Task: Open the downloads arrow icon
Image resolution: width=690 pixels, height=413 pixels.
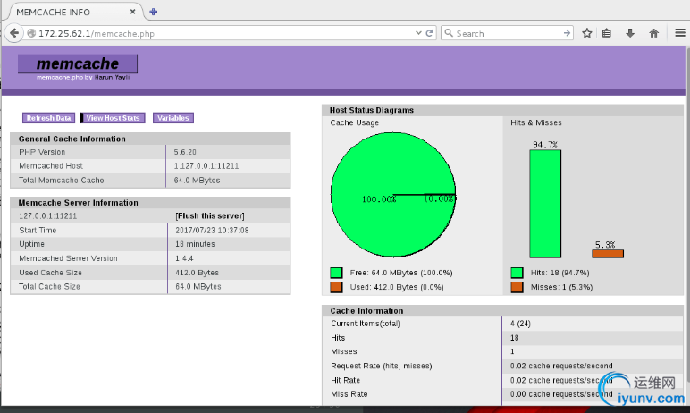Action: (630, 33)
